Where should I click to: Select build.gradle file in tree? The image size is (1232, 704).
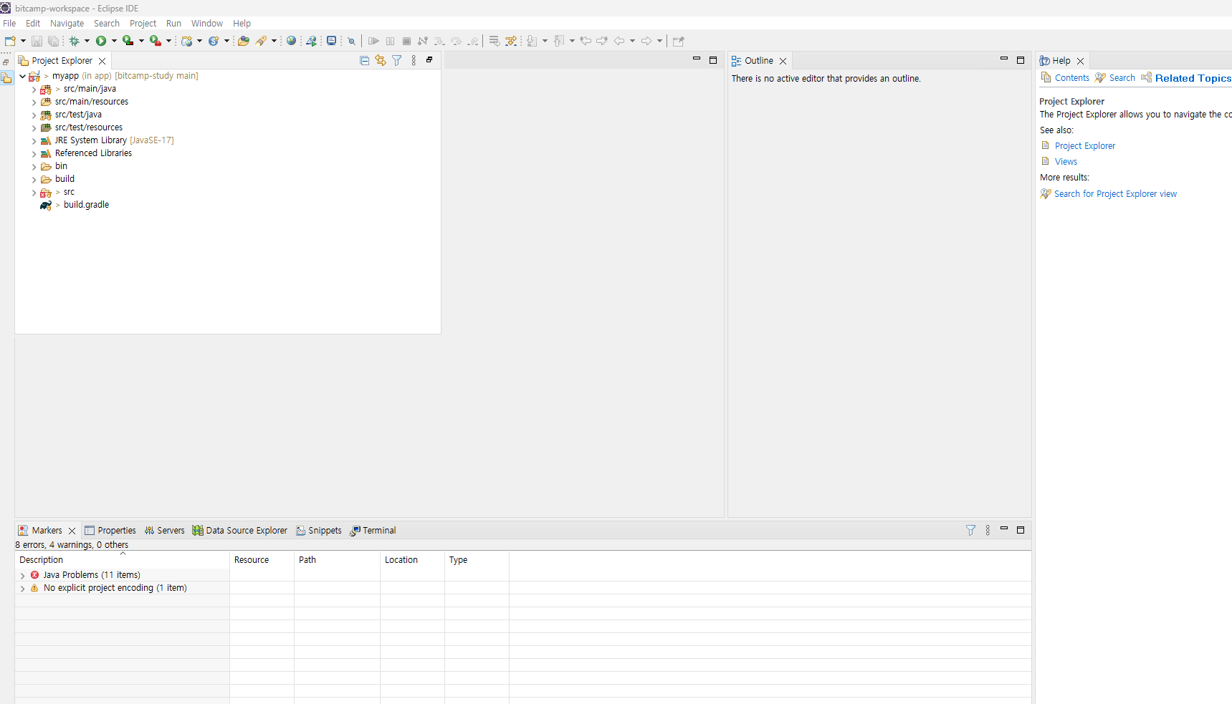tap(86, 205)
